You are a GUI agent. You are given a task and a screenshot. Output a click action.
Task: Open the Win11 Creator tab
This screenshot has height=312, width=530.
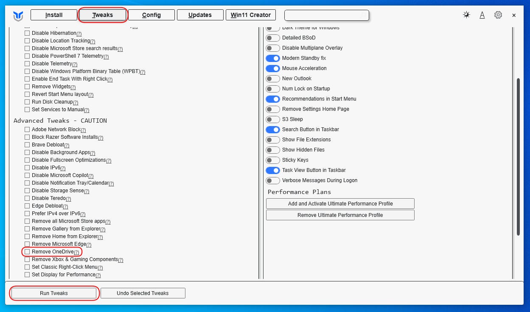[251, 15]
